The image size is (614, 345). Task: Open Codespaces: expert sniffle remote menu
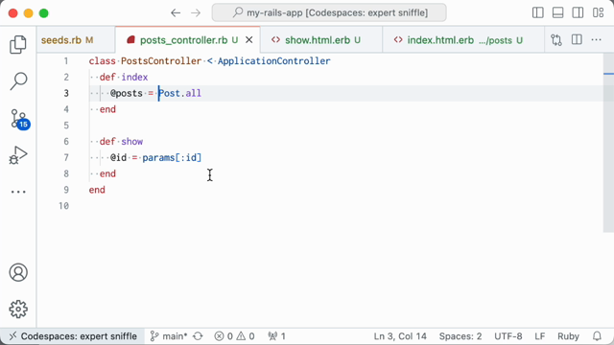tap(73, 336)
